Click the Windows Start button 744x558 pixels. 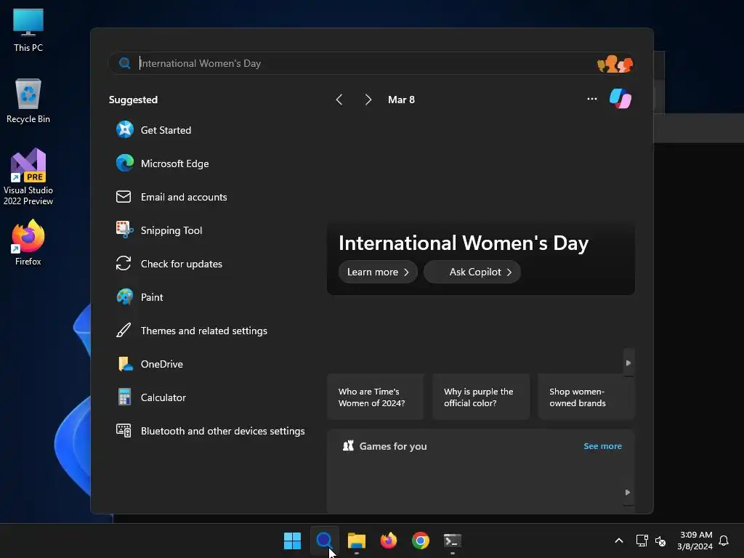292,541
